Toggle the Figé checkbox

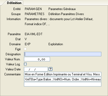(25, 49)
